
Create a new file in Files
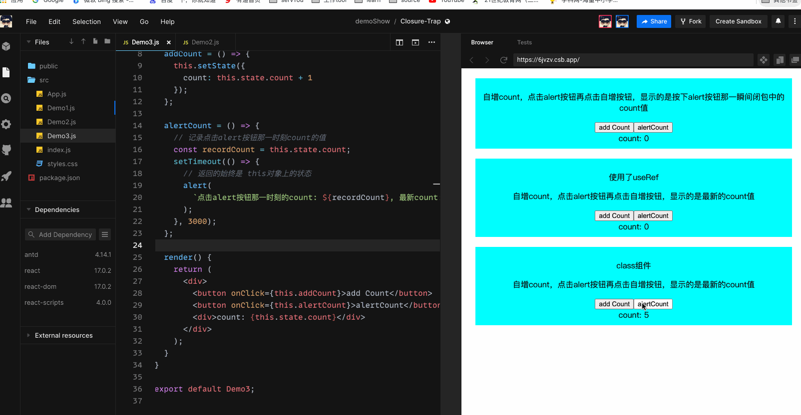point(95,41)
